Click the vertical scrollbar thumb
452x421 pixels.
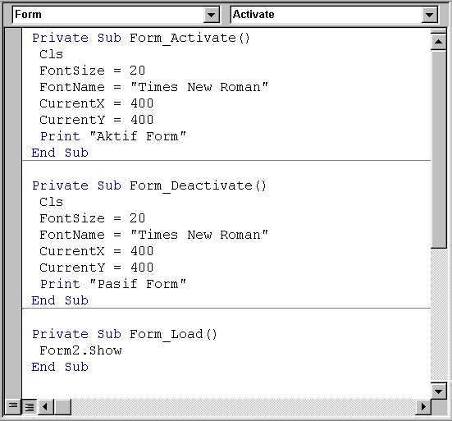pos(438,149)
